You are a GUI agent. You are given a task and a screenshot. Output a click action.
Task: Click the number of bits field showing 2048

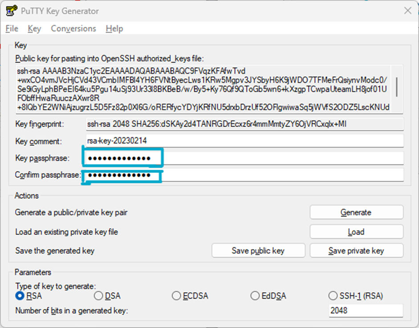click(x=366, y=311)
